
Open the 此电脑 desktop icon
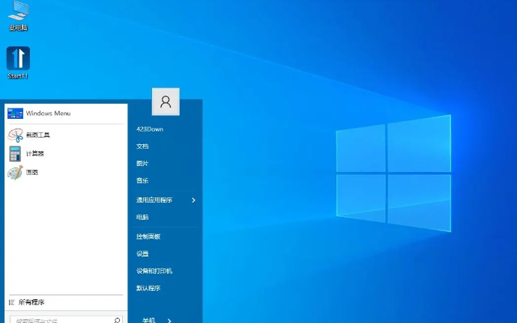(x=18, y=16)
